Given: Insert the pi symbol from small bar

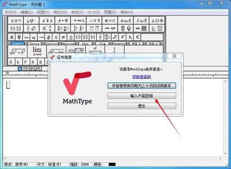Looking at the screenshot, I should [x=12, y=37].
